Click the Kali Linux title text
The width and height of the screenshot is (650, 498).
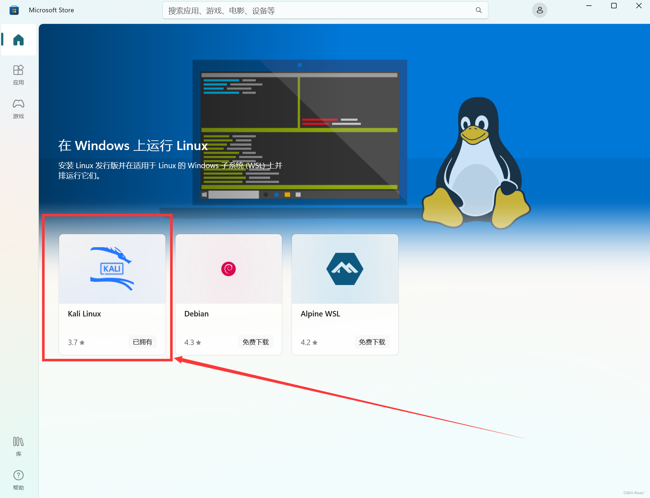(84, 314)
